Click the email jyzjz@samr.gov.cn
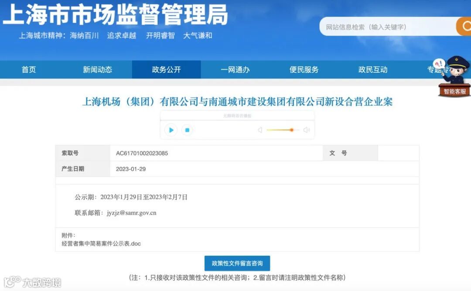 click(x=132, y=213)
